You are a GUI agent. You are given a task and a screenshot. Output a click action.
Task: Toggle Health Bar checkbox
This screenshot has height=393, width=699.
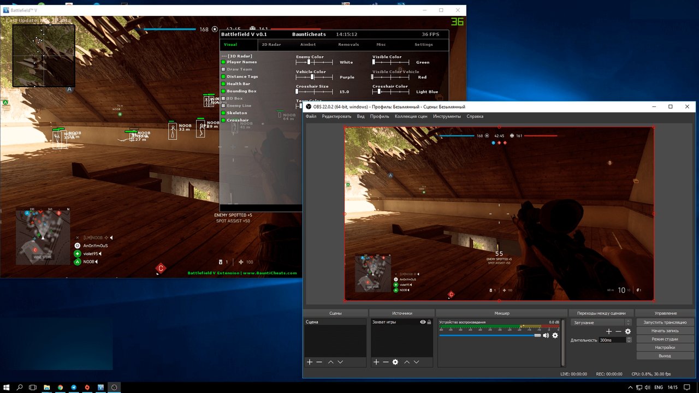[223, 84]
